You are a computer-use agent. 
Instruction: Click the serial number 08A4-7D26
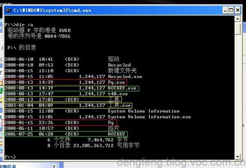(57, 36)
